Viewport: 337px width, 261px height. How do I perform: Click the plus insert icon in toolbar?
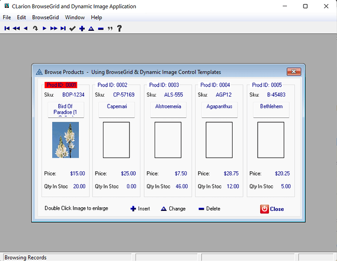coord(82,29)
